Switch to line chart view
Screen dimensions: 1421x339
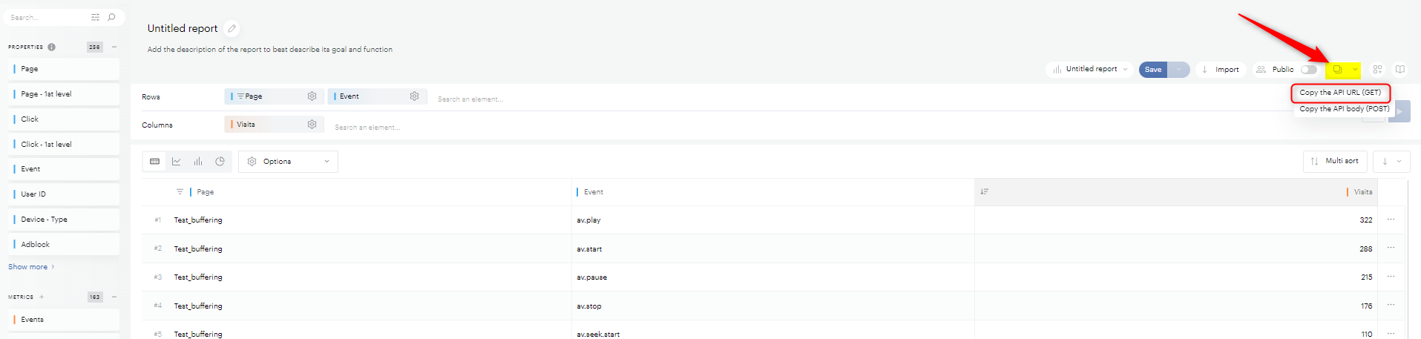[x=177, y=162]
